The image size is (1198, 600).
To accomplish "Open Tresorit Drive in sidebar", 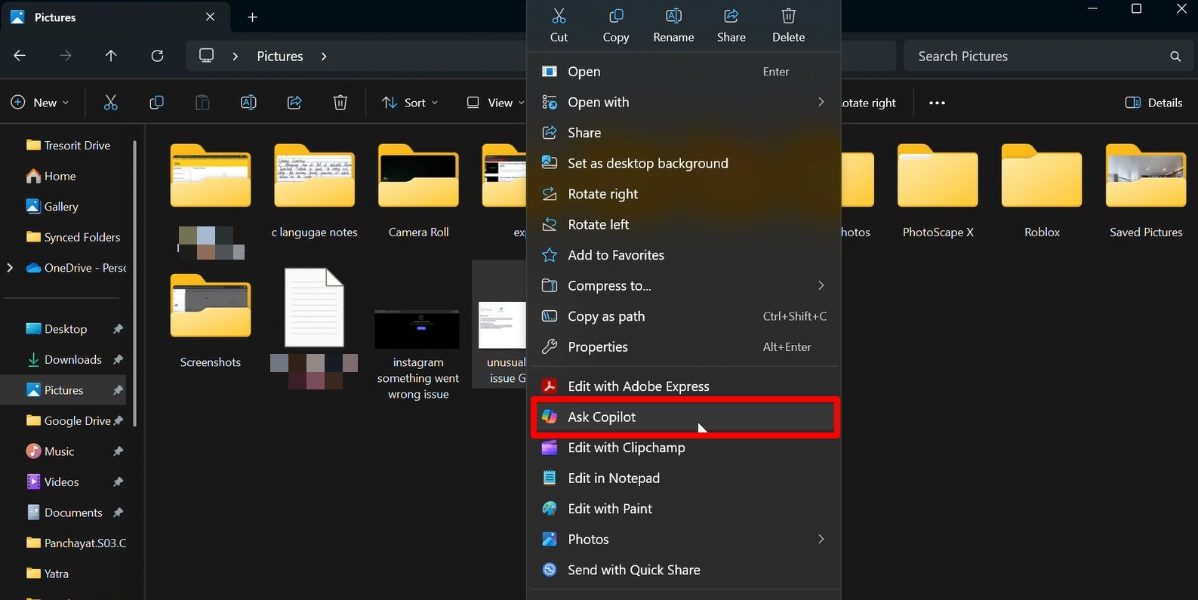I will 69,145.
